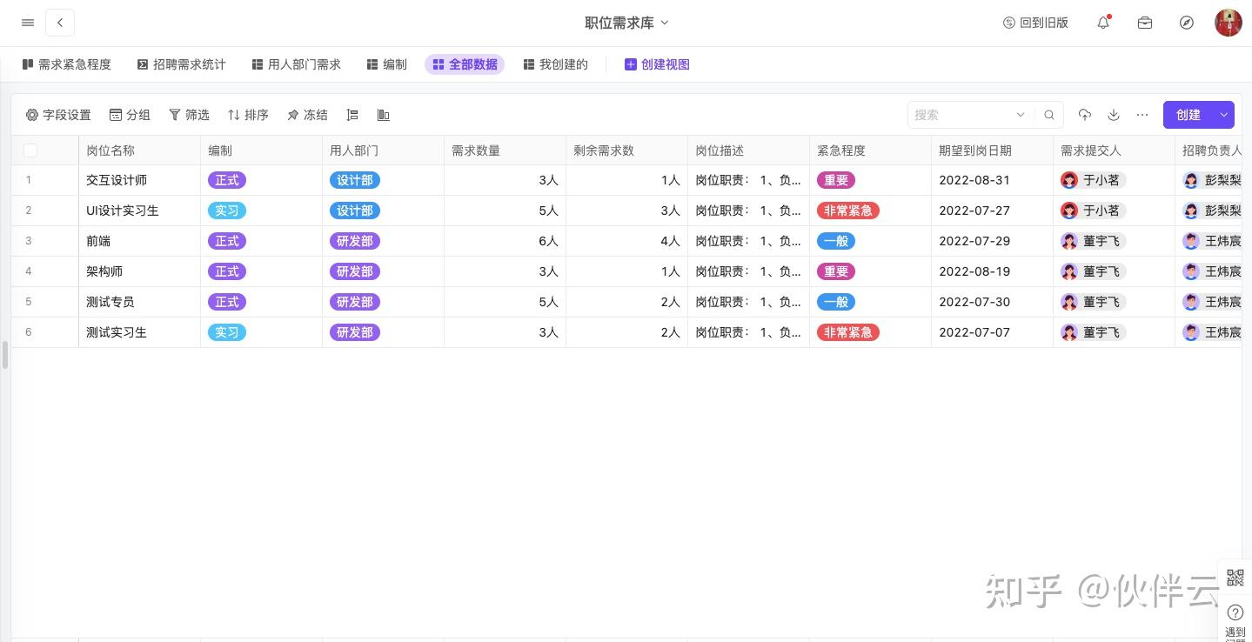Expand the 职位需求库 title dropdown
The image size is (1252, 642).
point(665,23)
